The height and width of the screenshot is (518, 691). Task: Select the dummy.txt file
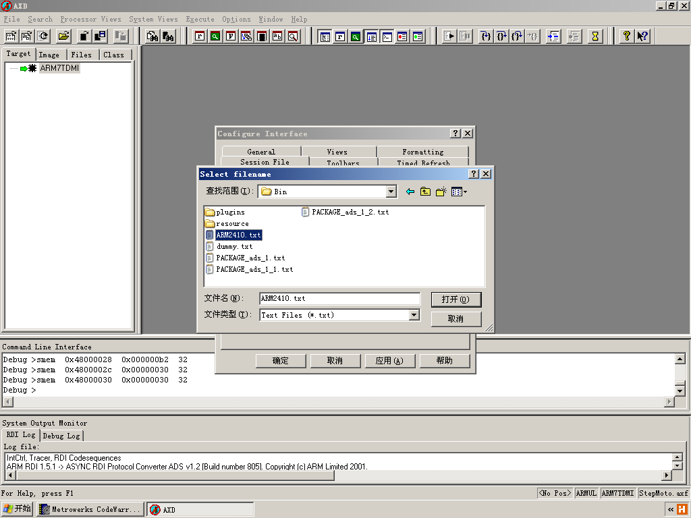click(229, 247)
